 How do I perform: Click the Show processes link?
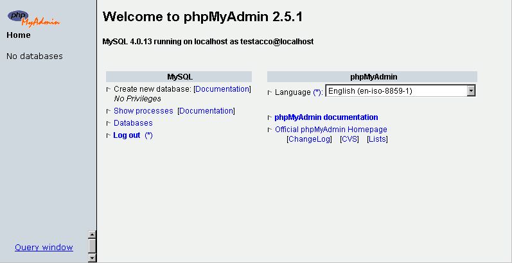pyautogui.click(x=143, y=111)
